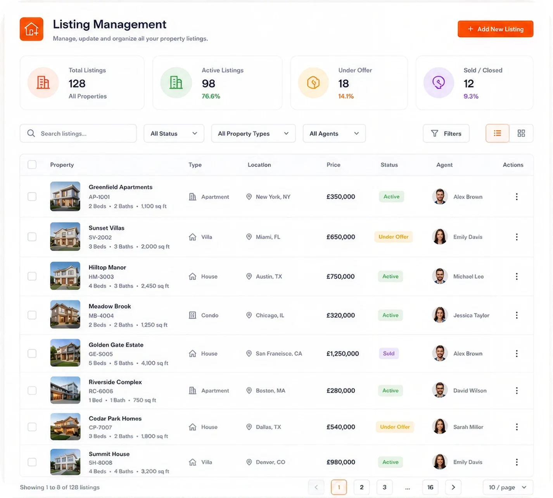Open the 10 / page dropdown
553x498 pixels.
(x=508, y=487)
